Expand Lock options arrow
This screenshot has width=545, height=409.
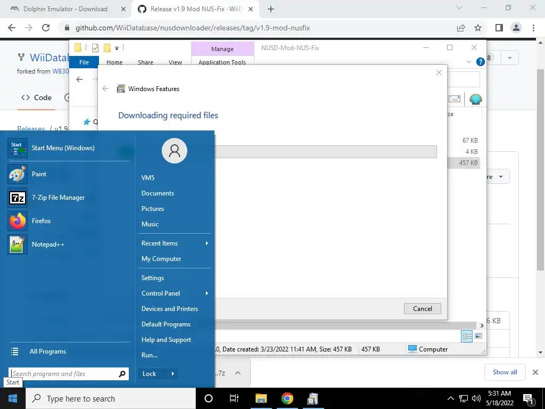point(173,374)
